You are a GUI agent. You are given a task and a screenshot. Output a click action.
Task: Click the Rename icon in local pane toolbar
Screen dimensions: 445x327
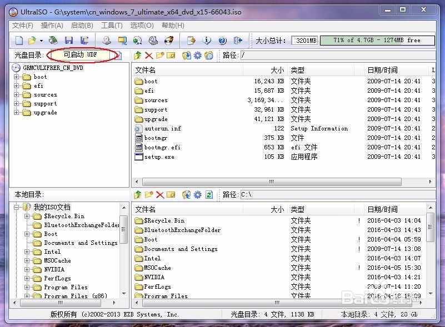coord(171,194)
